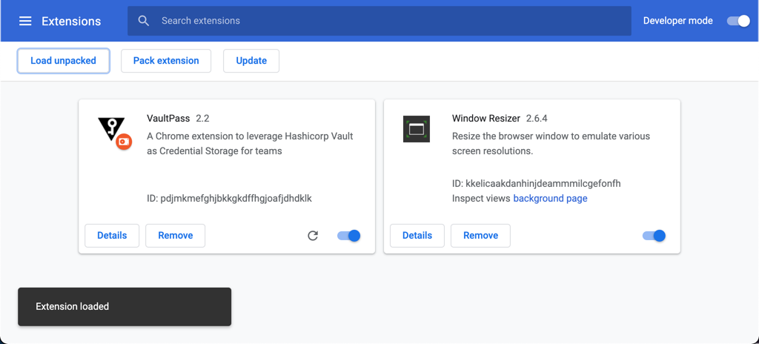Focus the Search extensions field
This screenshot has width=759, height=344.
[379, 21]
